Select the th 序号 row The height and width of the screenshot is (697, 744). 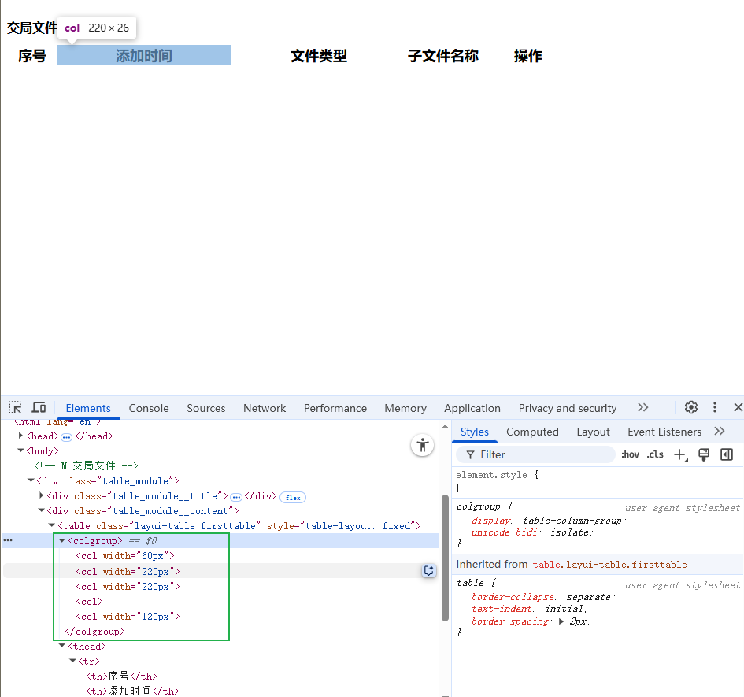point(121,676)
